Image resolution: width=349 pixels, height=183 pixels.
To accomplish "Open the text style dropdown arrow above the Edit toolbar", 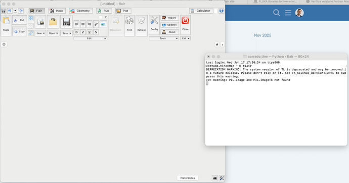I will [106, 17].
